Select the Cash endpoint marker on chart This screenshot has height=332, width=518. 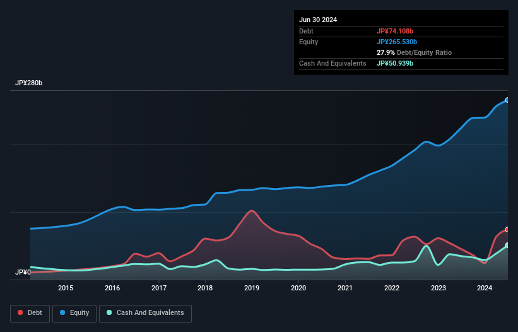click(507, 246)
